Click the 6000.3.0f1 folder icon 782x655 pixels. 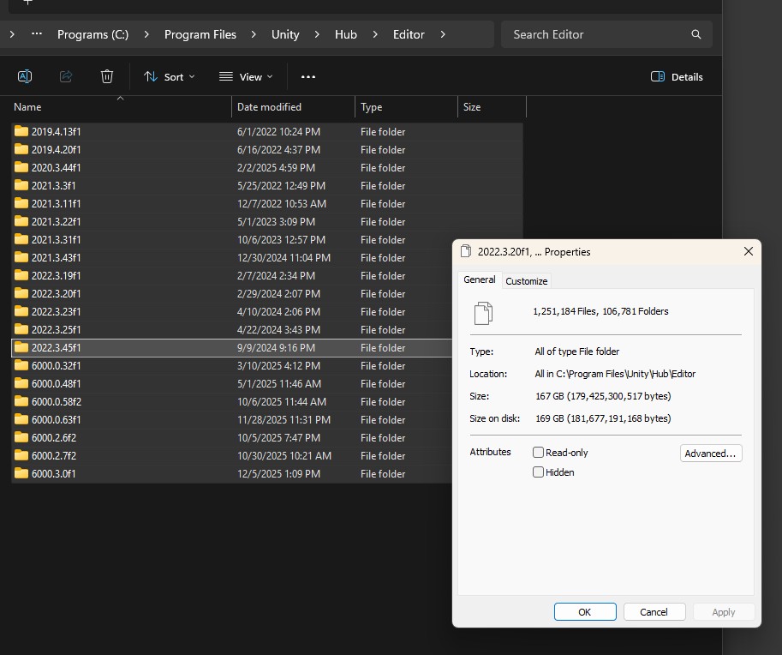tap(21, 474)
